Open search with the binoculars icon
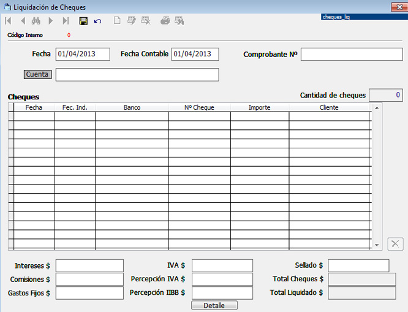The width and height of the screenshot is (408, 312). [36, 21]
